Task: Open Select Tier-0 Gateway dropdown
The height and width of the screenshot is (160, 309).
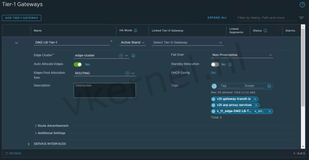Action: tap(188, 43)
